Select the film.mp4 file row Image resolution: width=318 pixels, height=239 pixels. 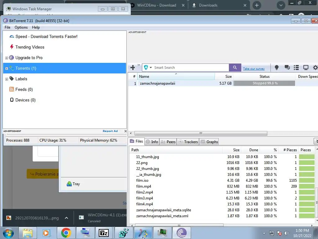coord(222,186)
